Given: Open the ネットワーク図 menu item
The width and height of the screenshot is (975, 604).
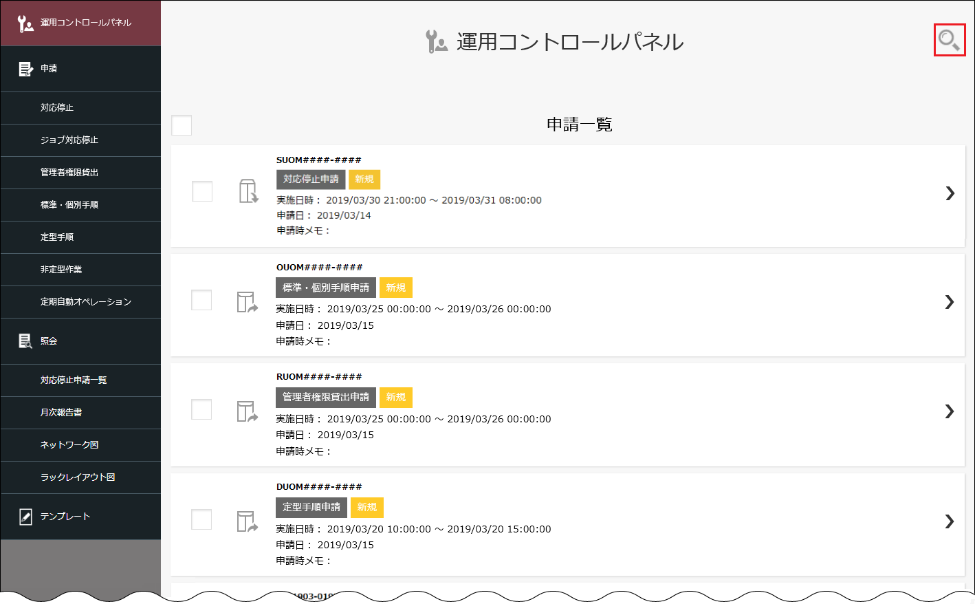Looking at the screenshot, I should coord(80,445).
